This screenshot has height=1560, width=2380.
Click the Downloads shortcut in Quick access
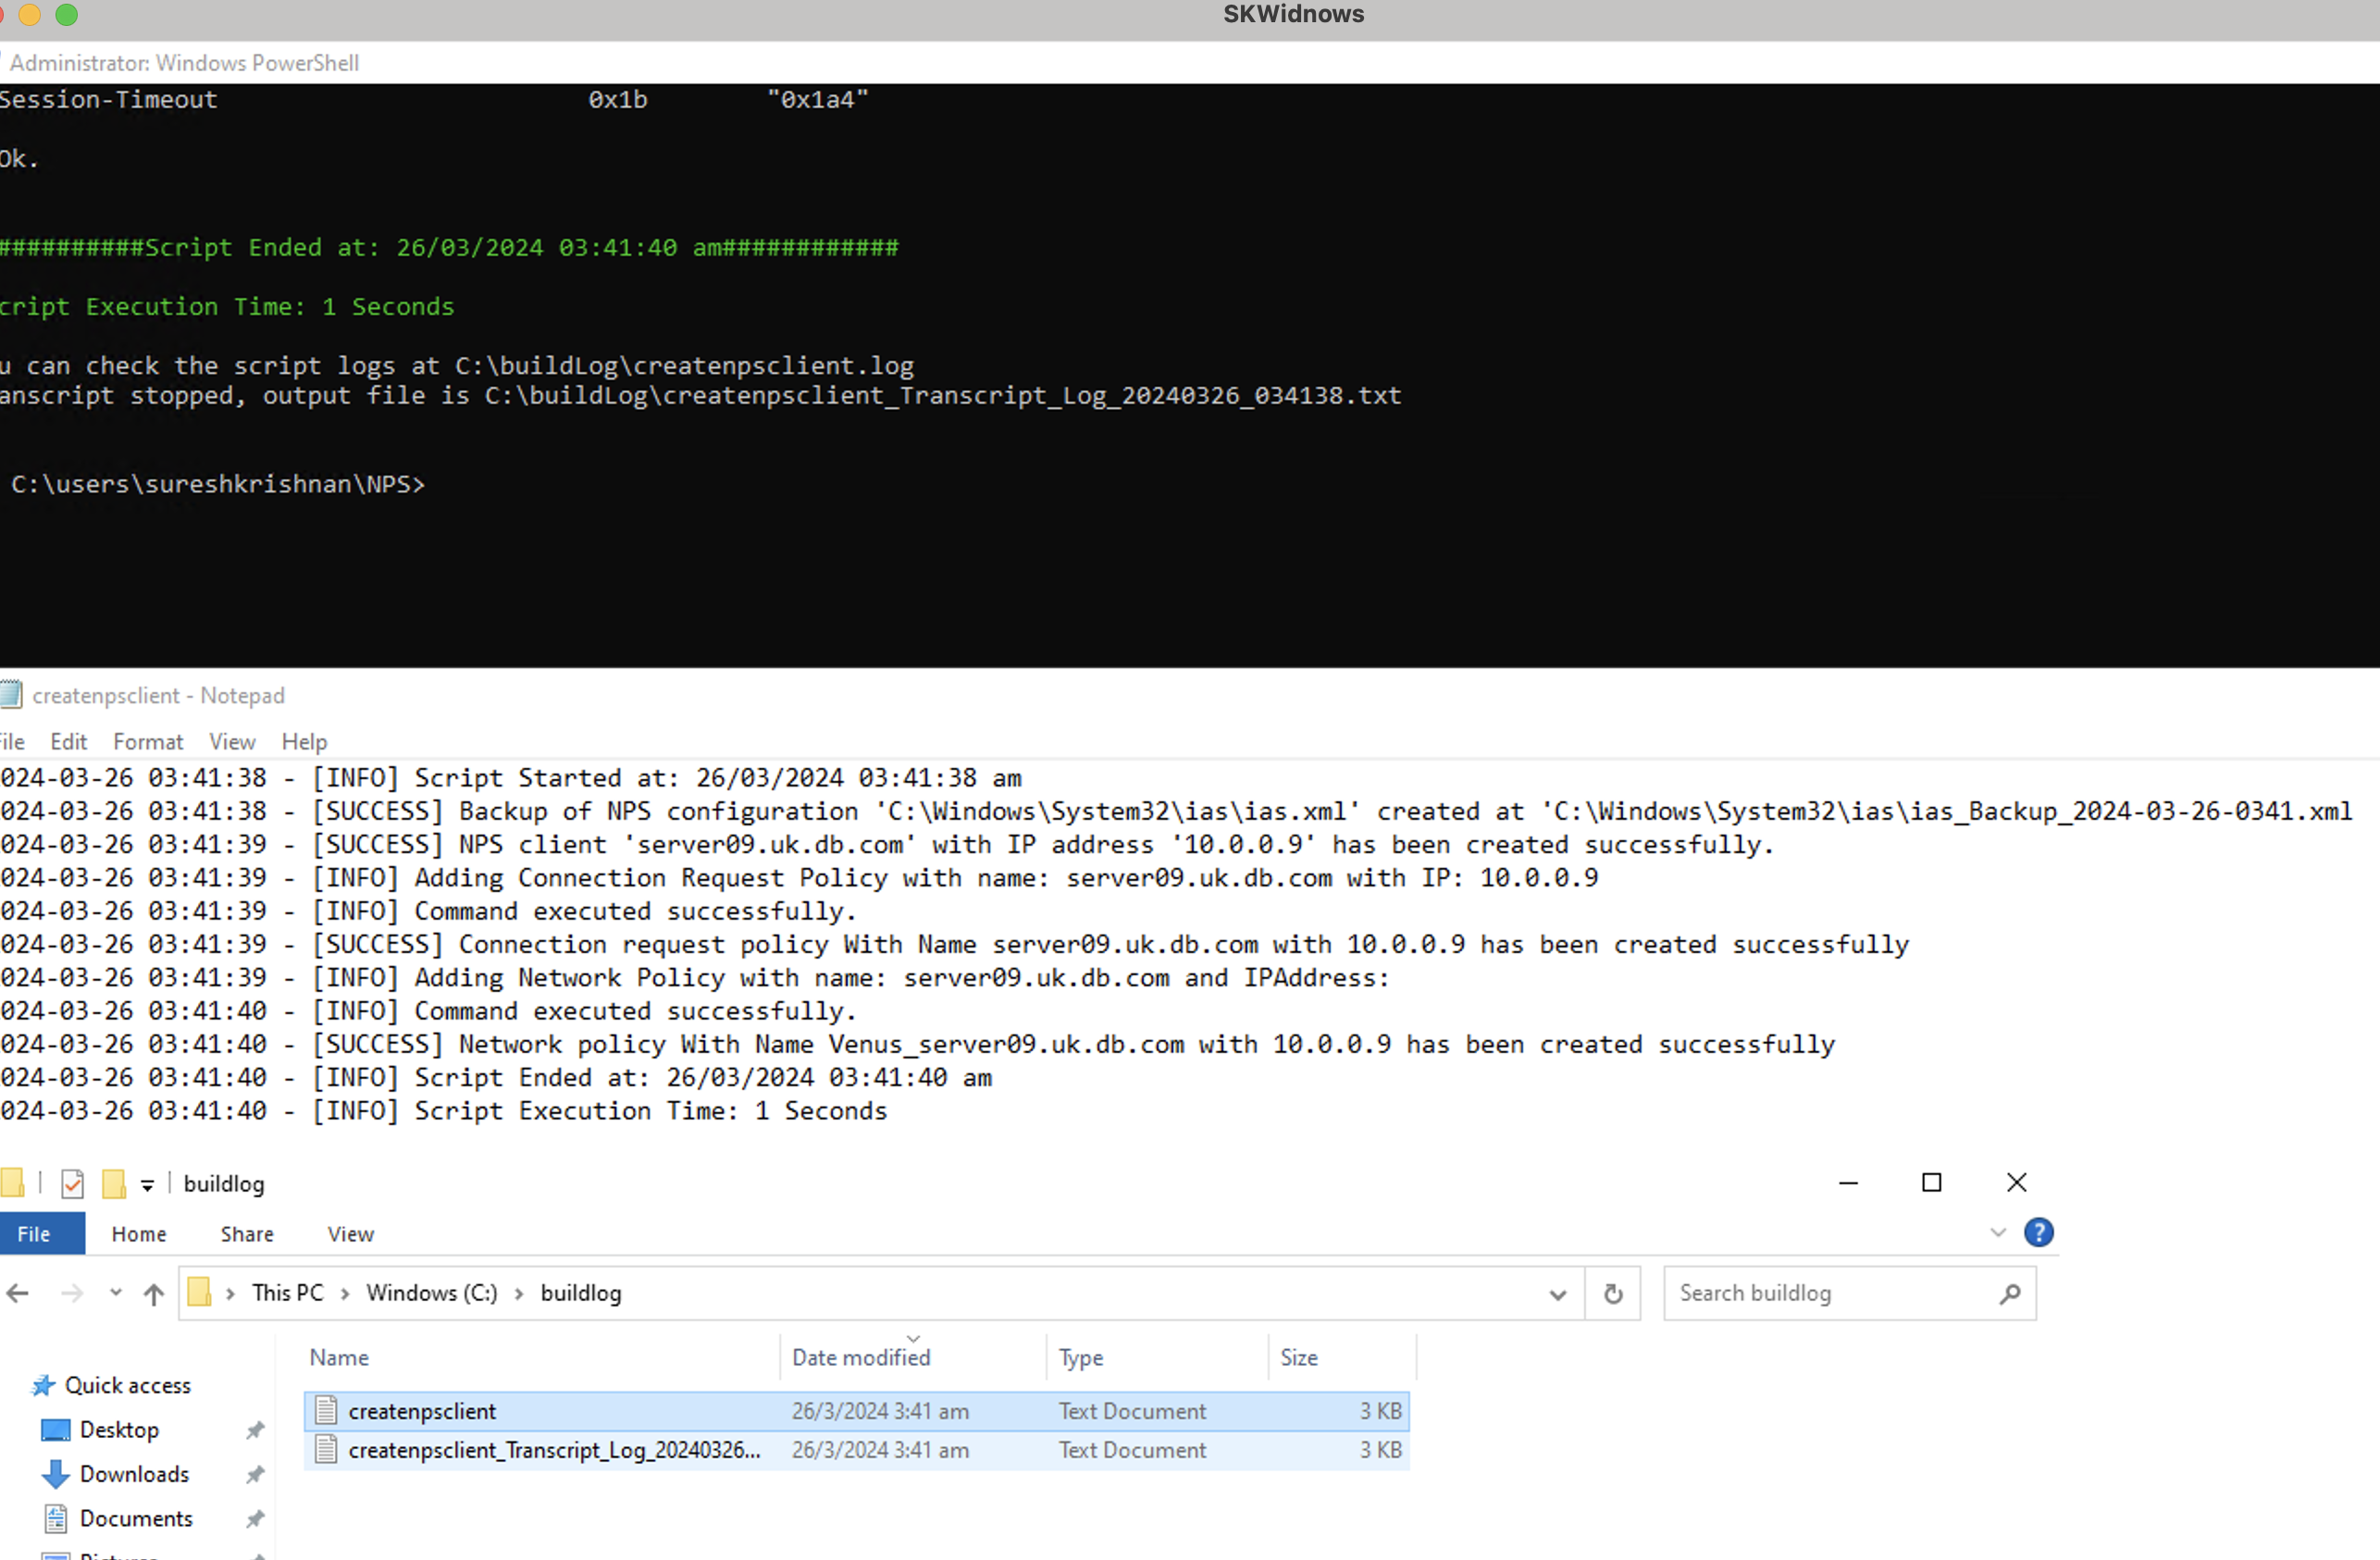(x=136, y=1473)
